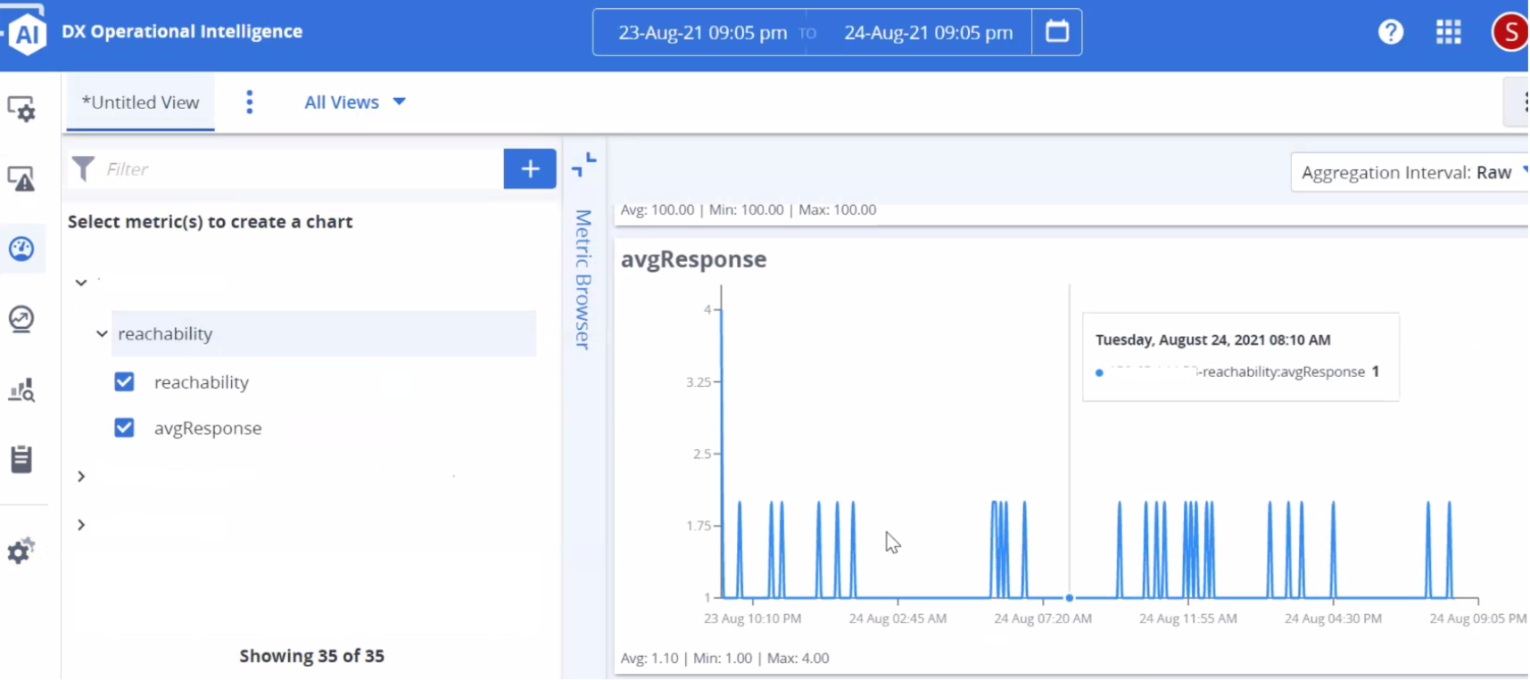The width and height of the screenshot is (1530, 680).
Task: Open the apps grid launcher icon
Action: [x=1449, y=32]
